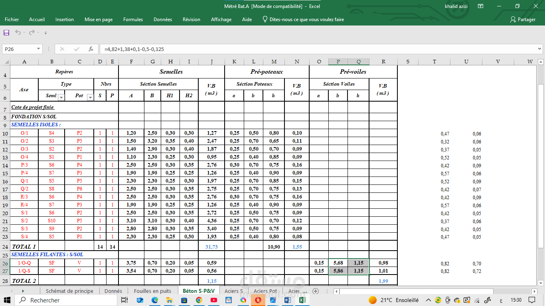Select the Donnés sheet tab

pyautogui.click(x=113, y=291)
